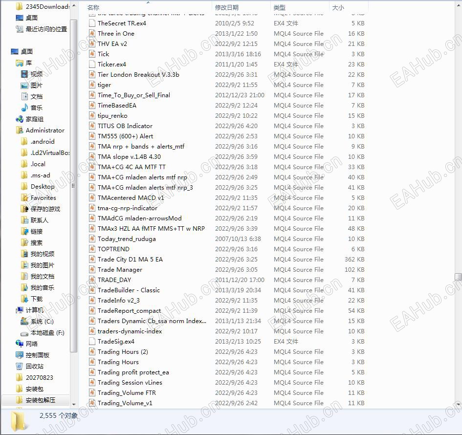462x435 pixels.
Task: Select the .local folder in the tree
Action: 38,164
